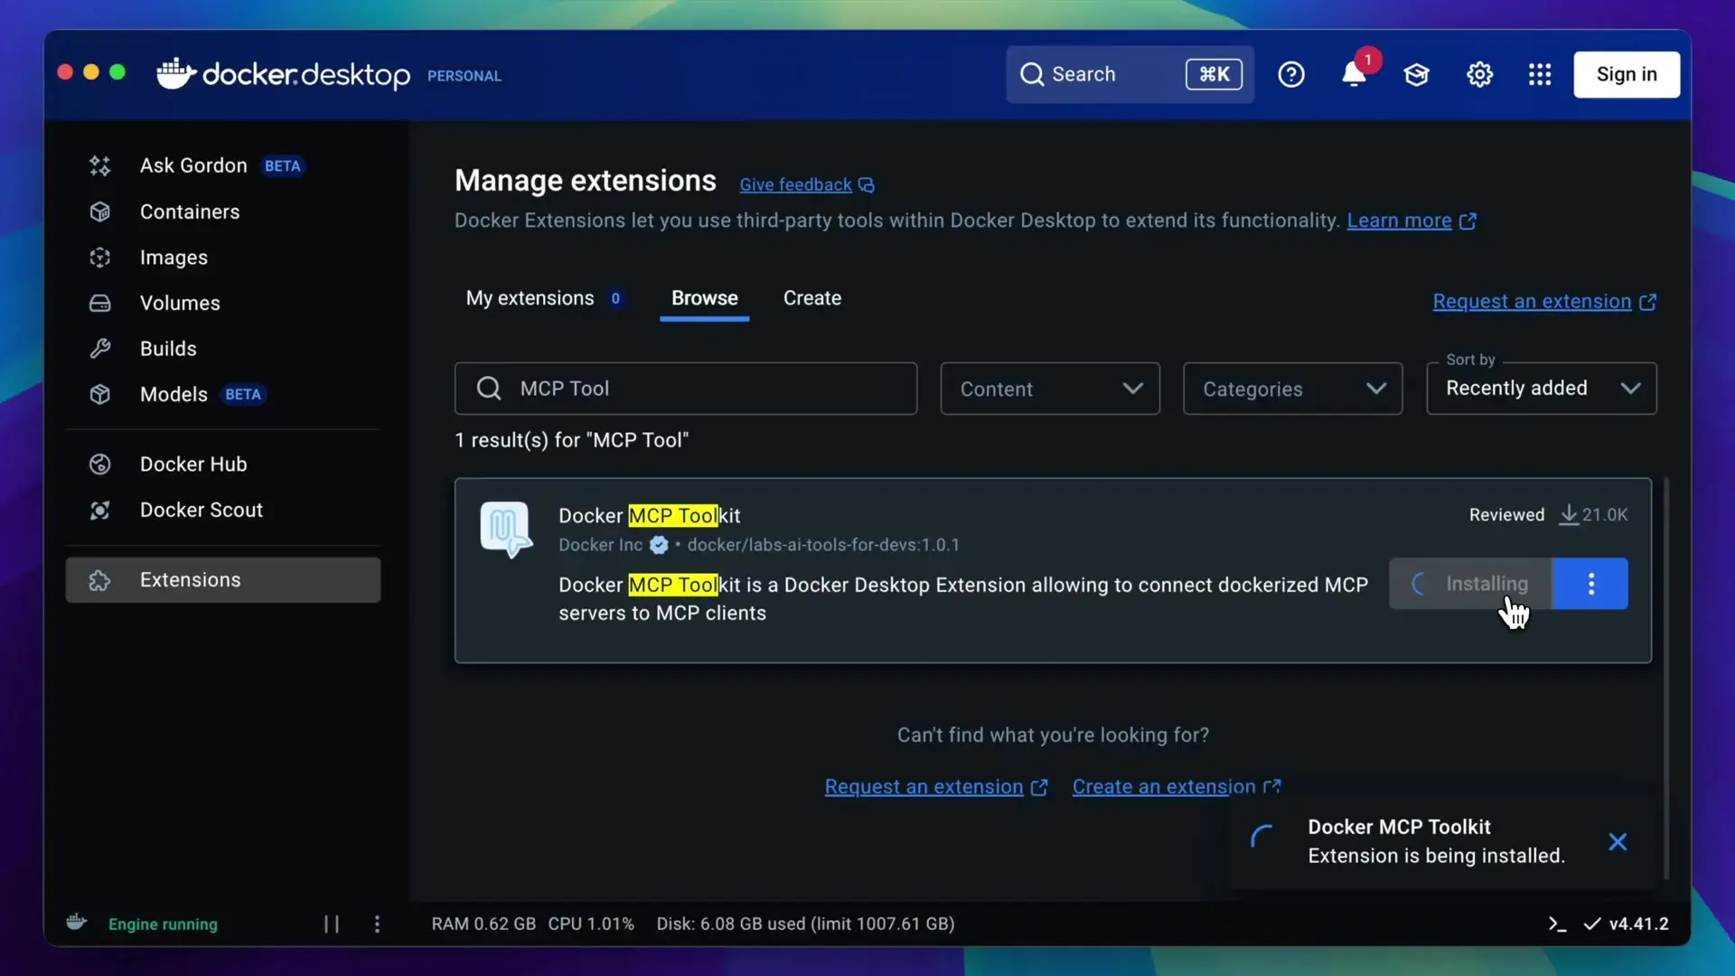This screenshot has width=1735, height=976.
Task: Pause the Docker engine
Action: coord(332,924)
